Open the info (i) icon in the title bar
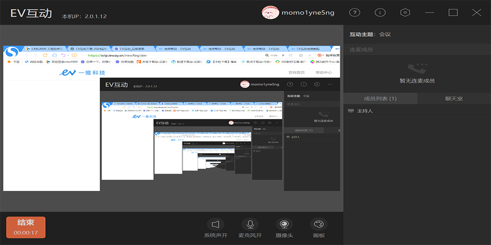Viewport: 491px width, 245px height. pos(380,13)
